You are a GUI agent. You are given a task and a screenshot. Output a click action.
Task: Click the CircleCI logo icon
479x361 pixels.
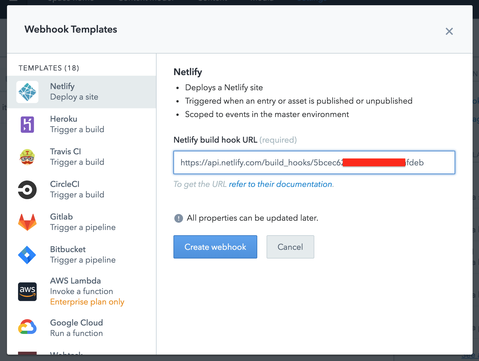click(27, 190)
